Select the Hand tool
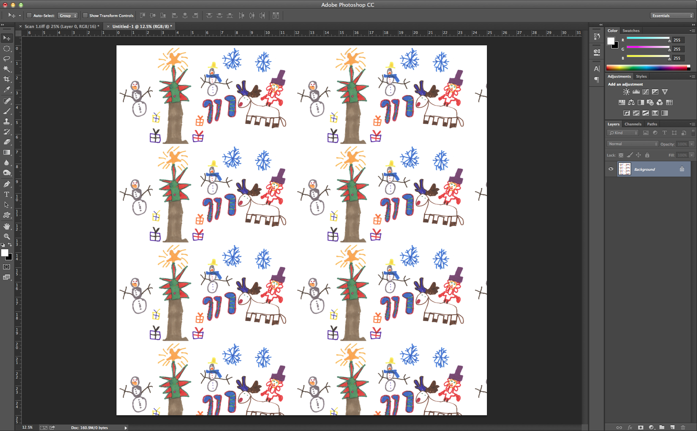 coord(7,226)
